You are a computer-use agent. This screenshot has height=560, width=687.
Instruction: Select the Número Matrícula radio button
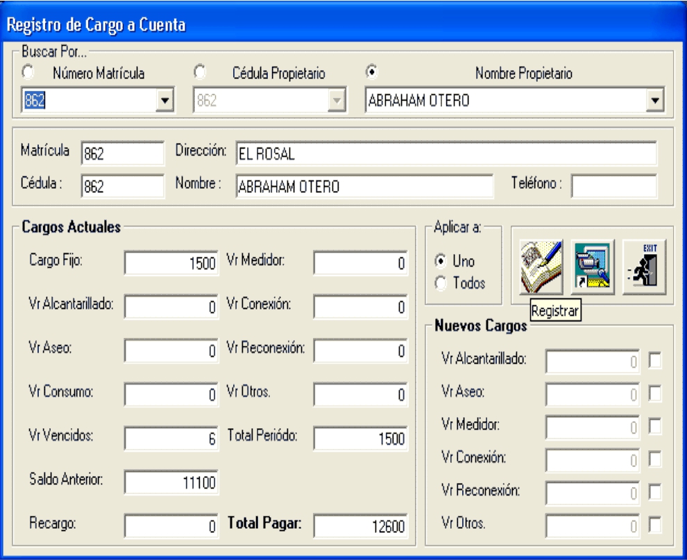(x=28, y=71)
